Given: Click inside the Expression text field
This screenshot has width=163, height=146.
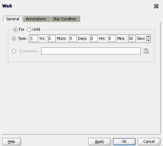Looking at the screenshot, I should [91, 51].
